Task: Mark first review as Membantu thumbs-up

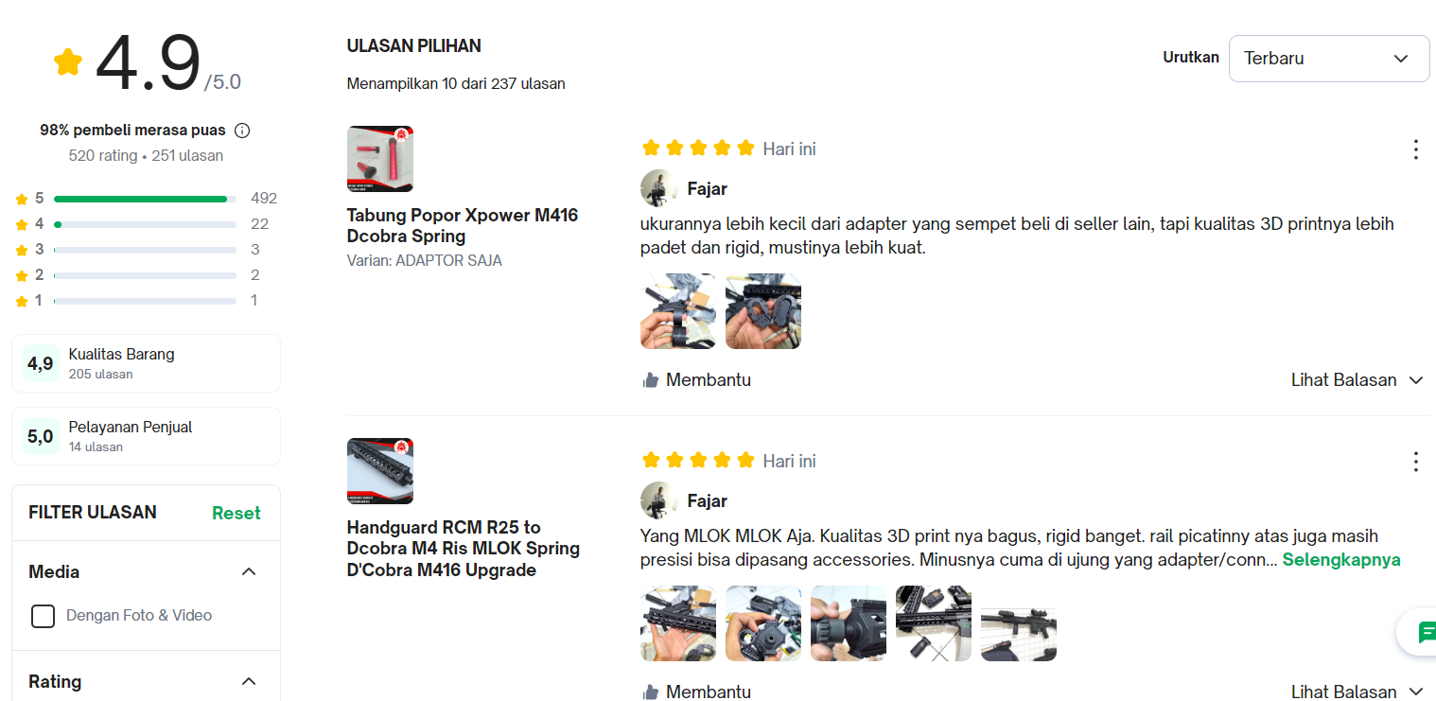Action: (x=696, y=380)
